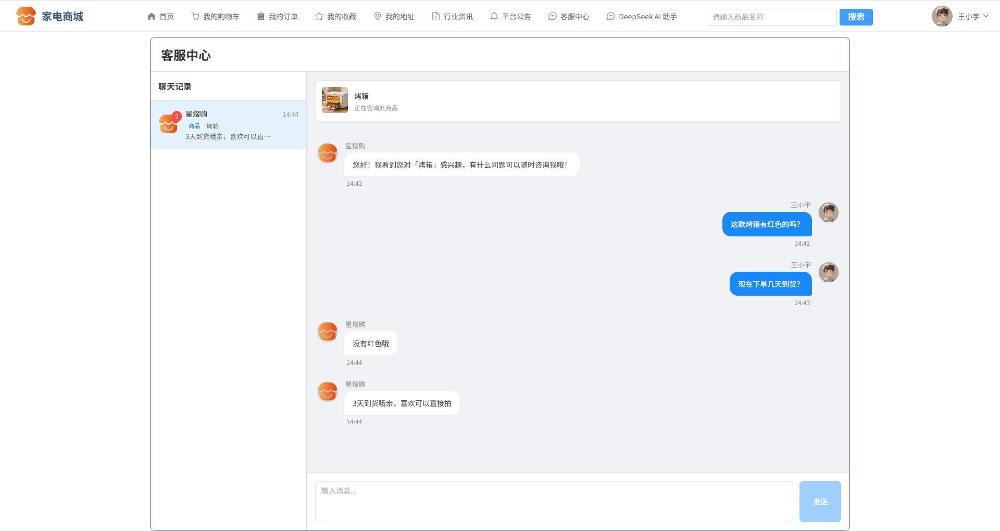Select the 星熠购 conversation in chat list
This screenshot has width=1000, height=531.
228,125
